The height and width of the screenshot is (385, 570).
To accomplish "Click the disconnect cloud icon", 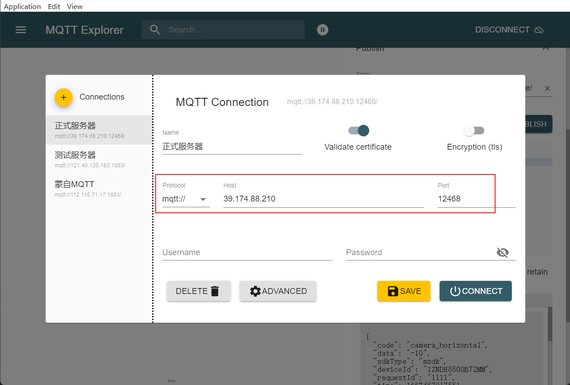I will 538,30.
